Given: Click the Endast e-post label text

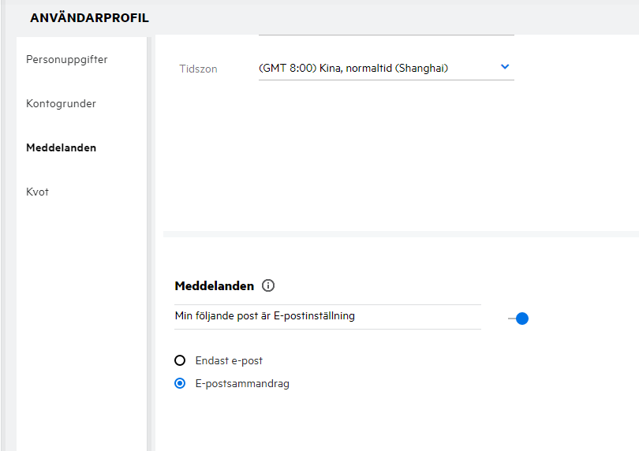Looking at the screenshot, I should pyautogui.click(x=229, y=360).
